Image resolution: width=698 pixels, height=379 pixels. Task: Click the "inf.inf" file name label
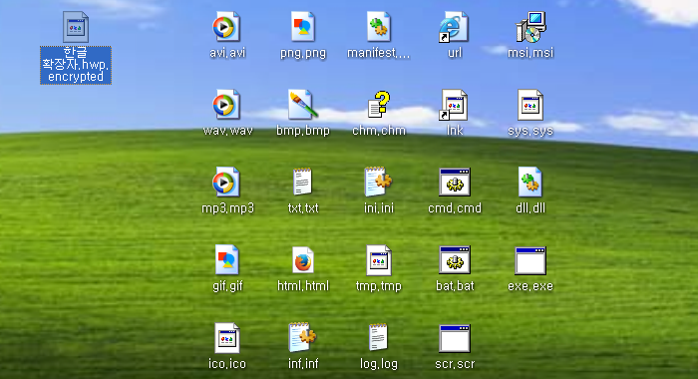click(x=303, y=363)
